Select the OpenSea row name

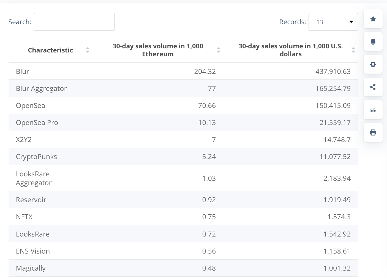point(31,105)
